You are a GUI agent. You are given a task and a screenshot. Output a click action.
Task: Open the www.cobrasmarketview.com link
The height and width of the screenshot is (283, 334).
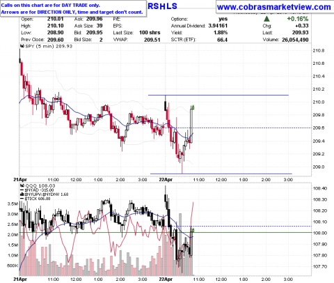point(274,7)
